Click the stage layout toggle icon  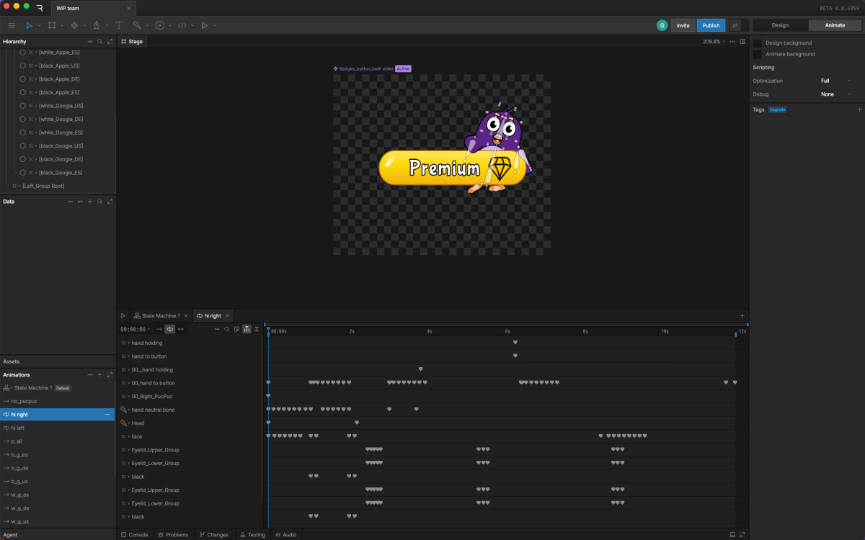click(742, 42)
